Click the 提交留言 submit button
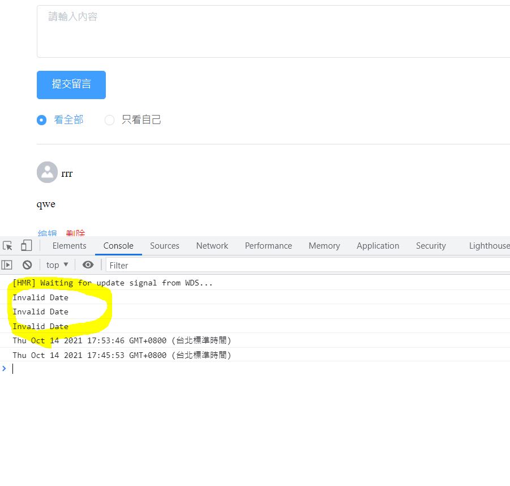The image size is (510, 486). click(71, 84)
